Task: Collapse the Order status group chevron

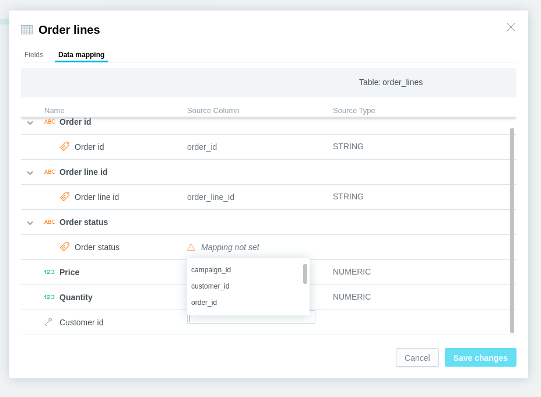Action: [x=30, y=223]
